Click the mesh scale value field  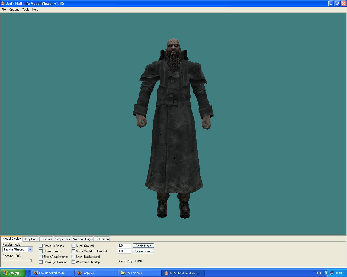(124, 246)
